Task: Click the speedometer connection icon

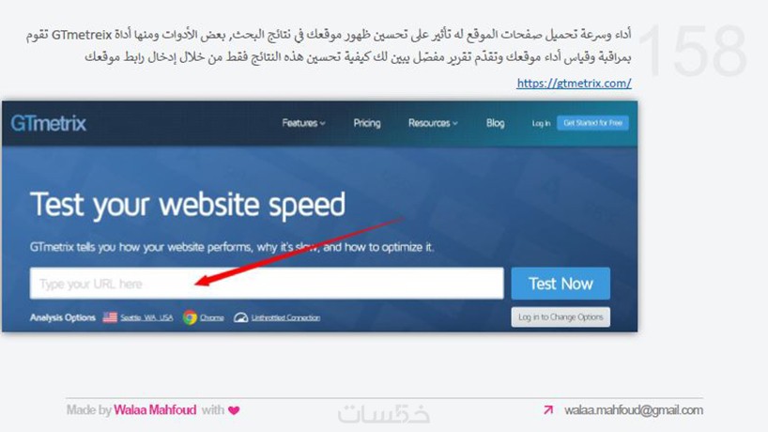Action: [x=240, y=317]
